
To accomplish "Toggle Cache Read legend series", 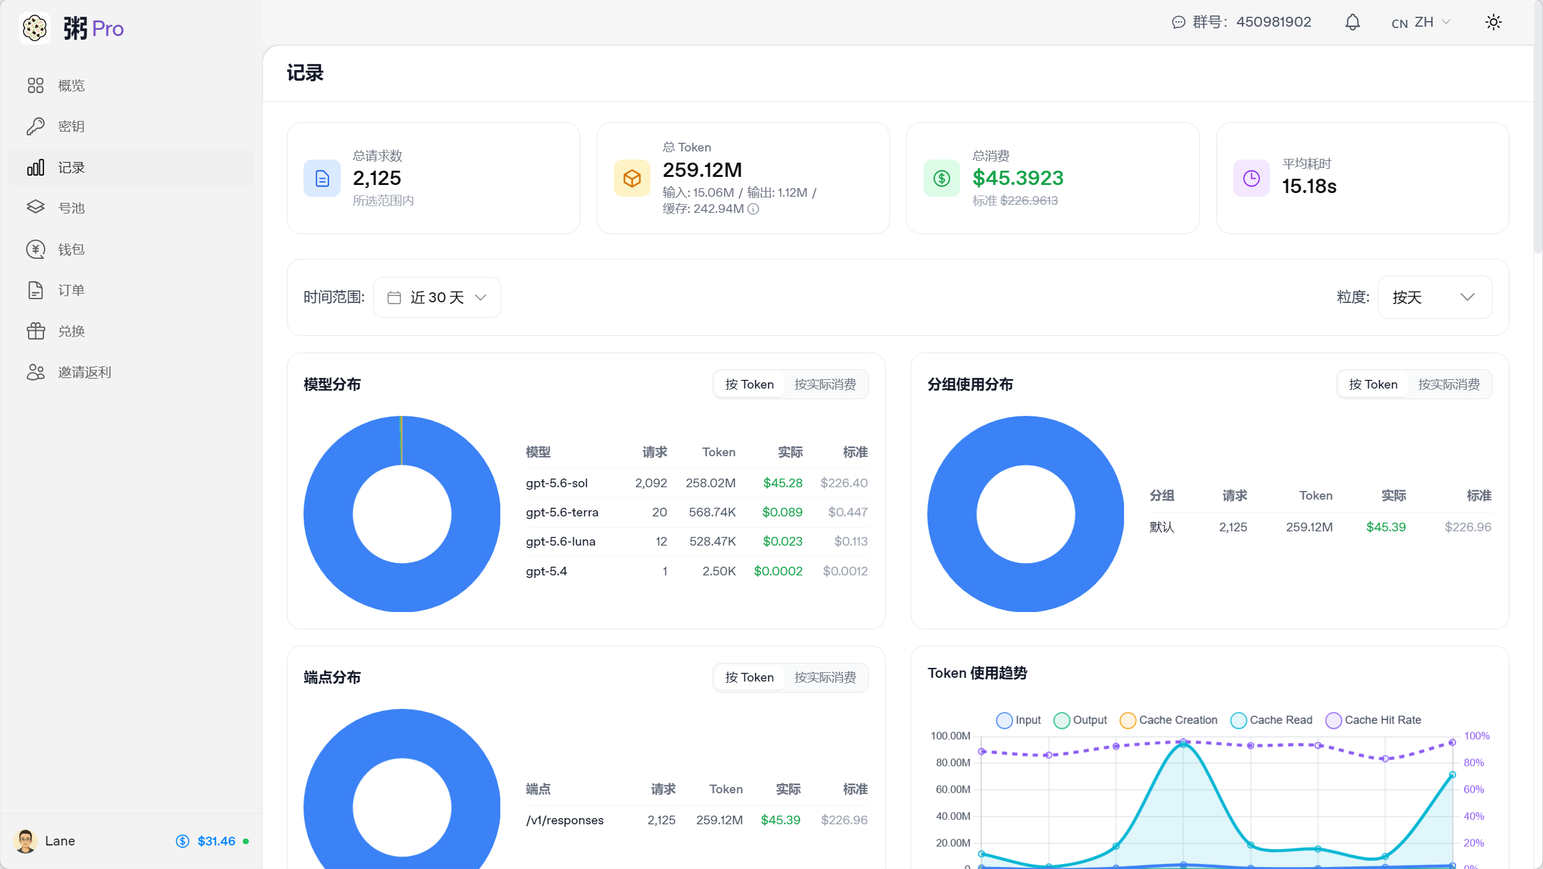I will click(1271, 720).
